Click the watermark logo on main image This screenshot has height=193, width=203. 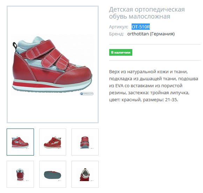[x=86, y=94]
